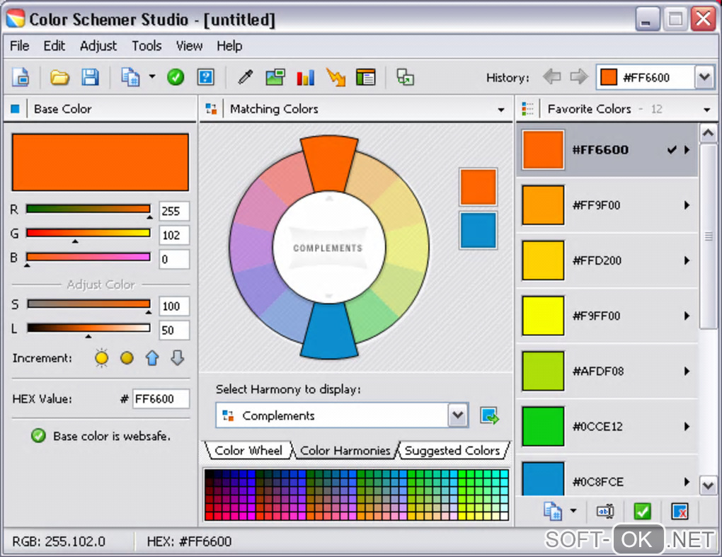Open the File menu

(19, 46)
